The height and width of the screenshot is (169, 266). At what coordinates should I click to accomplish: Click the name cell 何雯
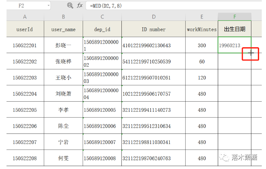coord(63,158)
